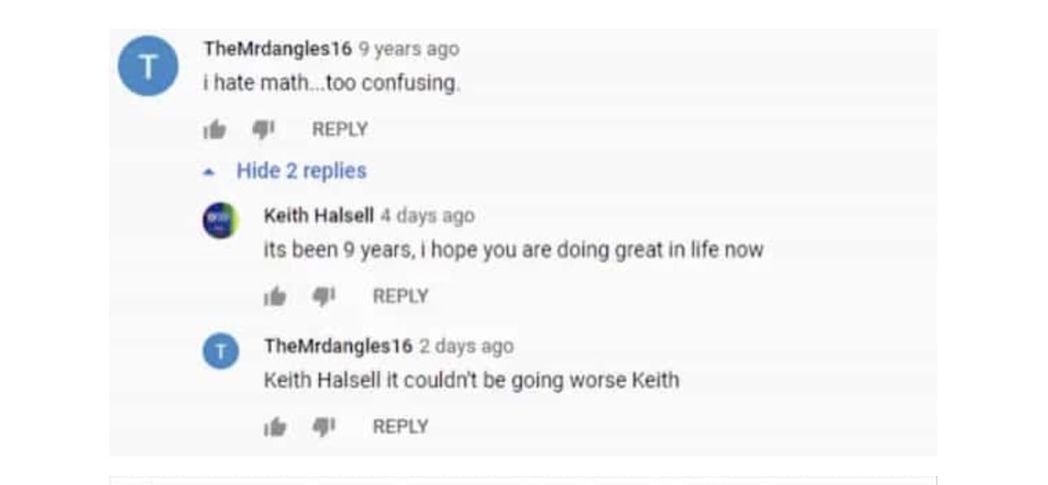Click the "2 days ago" timestamp
Image resolution: width=1048 pixels, height=485 pixels.
pyautogui.click(x=466, y=346)
